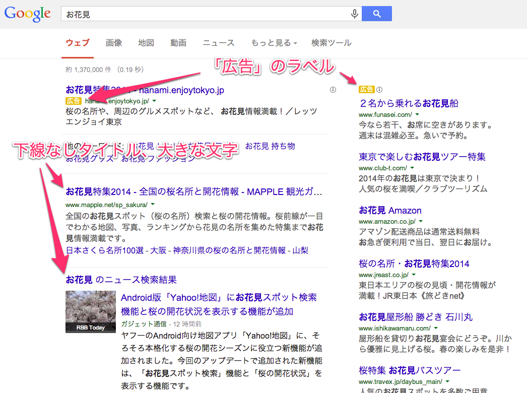Open お花見特集2014 MAPPLE 観光ガイド result
The image size is (527, 393).
(x=194, y=191)
